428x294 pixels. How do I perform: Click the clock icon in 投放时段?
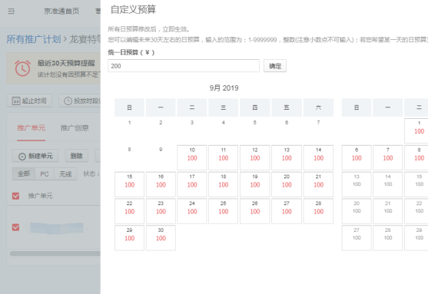pos(68,101)
